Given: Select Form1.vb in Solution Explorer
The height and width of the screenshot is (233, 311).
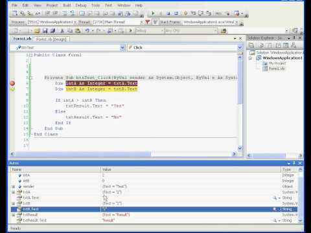Looking at the screenshot, I should tap(277, 69).
